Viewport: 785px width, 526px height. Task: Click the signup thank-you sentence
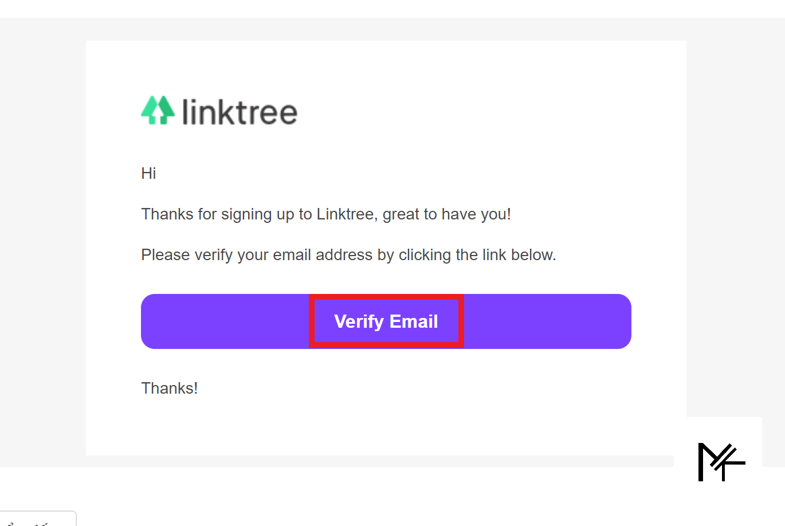click(x=325, y=214)
